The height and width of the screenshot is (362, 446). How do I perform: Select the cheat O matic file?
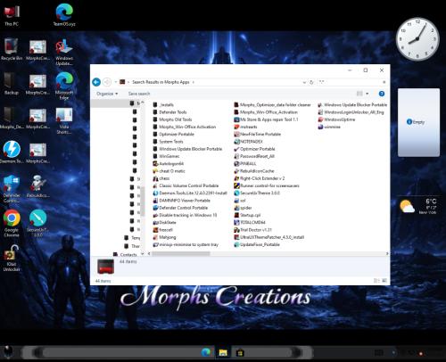[169, 171]
